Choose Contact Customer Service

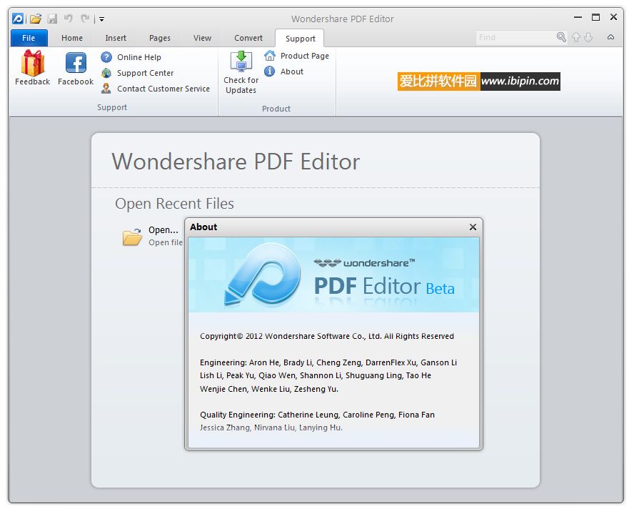coord(163,89)
